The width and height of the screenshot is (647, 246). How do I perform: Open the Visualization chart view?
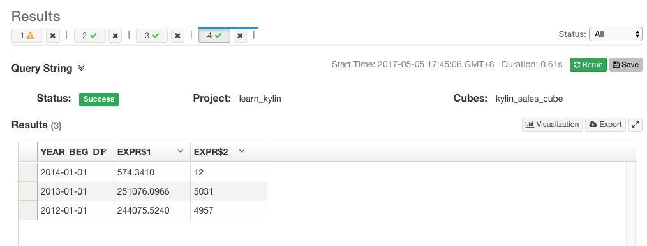pos(552,125)
